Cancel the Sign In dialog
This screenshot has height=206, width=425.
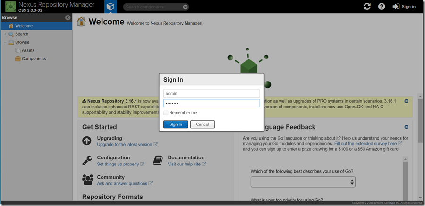click(203, 124)
